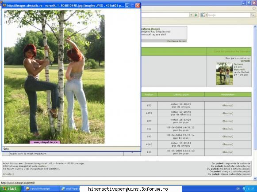Image resolution: width=257 pixels, height=192 pixels.
Task: Open the veronik profile thumbnail
Action: [224, 74]
